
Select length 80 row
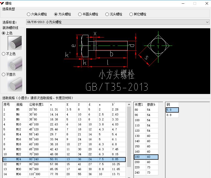146,110
